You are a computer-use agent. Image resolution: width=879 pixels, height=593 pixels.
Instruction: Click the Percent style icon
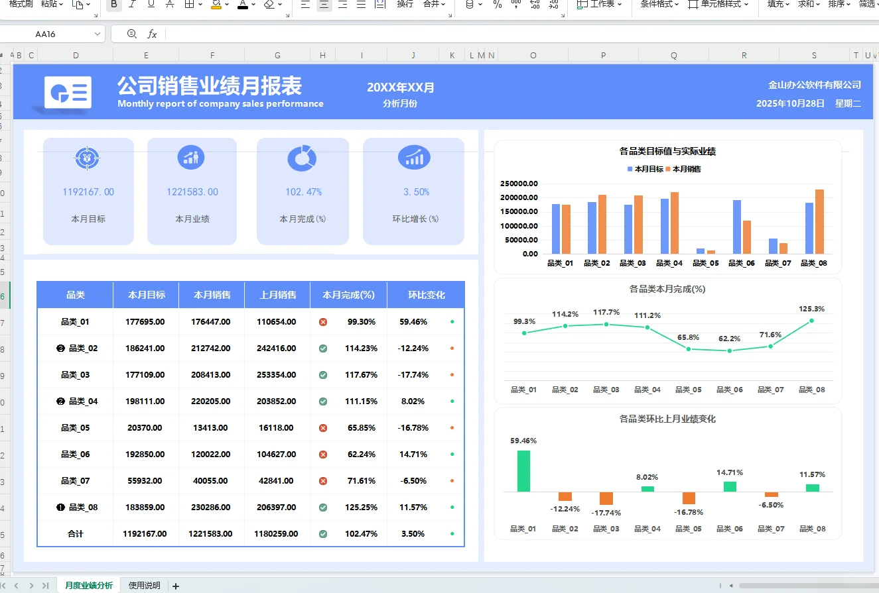pyautogui.click(x=496, y=6)
